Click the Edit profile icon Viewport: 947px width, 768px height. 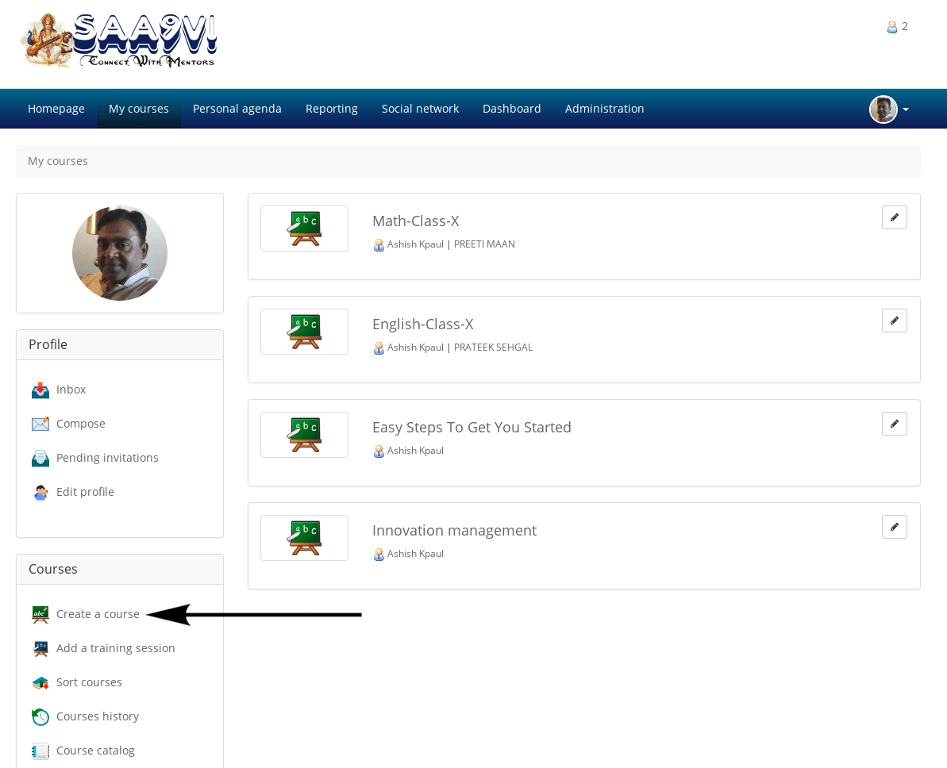point(40,493)
